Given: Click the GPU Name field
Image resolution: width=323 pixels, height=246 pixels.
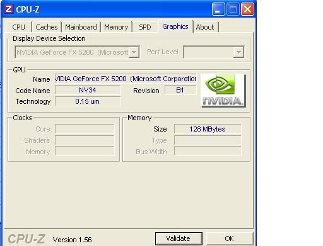Looking at the screenshot, I should (x=126, y=79).
